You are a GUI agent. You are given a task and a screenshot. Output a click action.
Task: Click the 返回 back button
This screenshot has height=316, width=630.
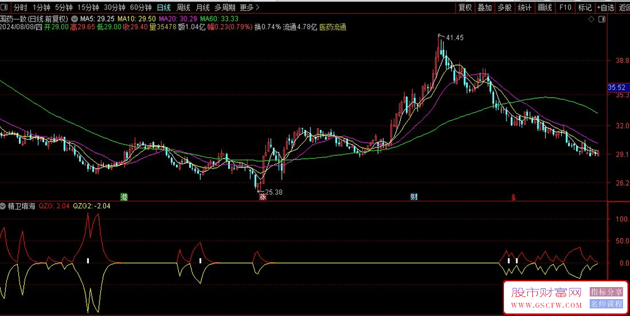[x=624, y=7]
